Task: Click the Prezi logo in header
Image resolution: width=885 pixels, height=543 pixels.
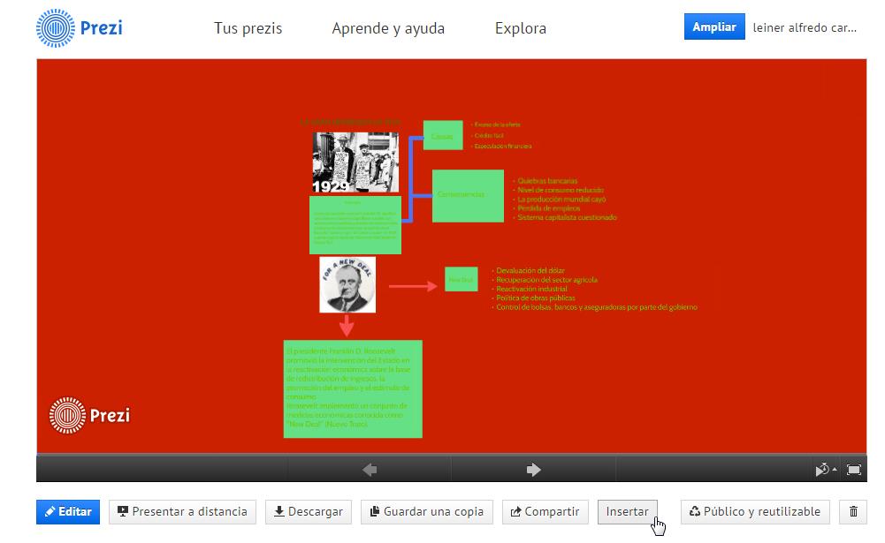Action: click(x=80, y=27)
